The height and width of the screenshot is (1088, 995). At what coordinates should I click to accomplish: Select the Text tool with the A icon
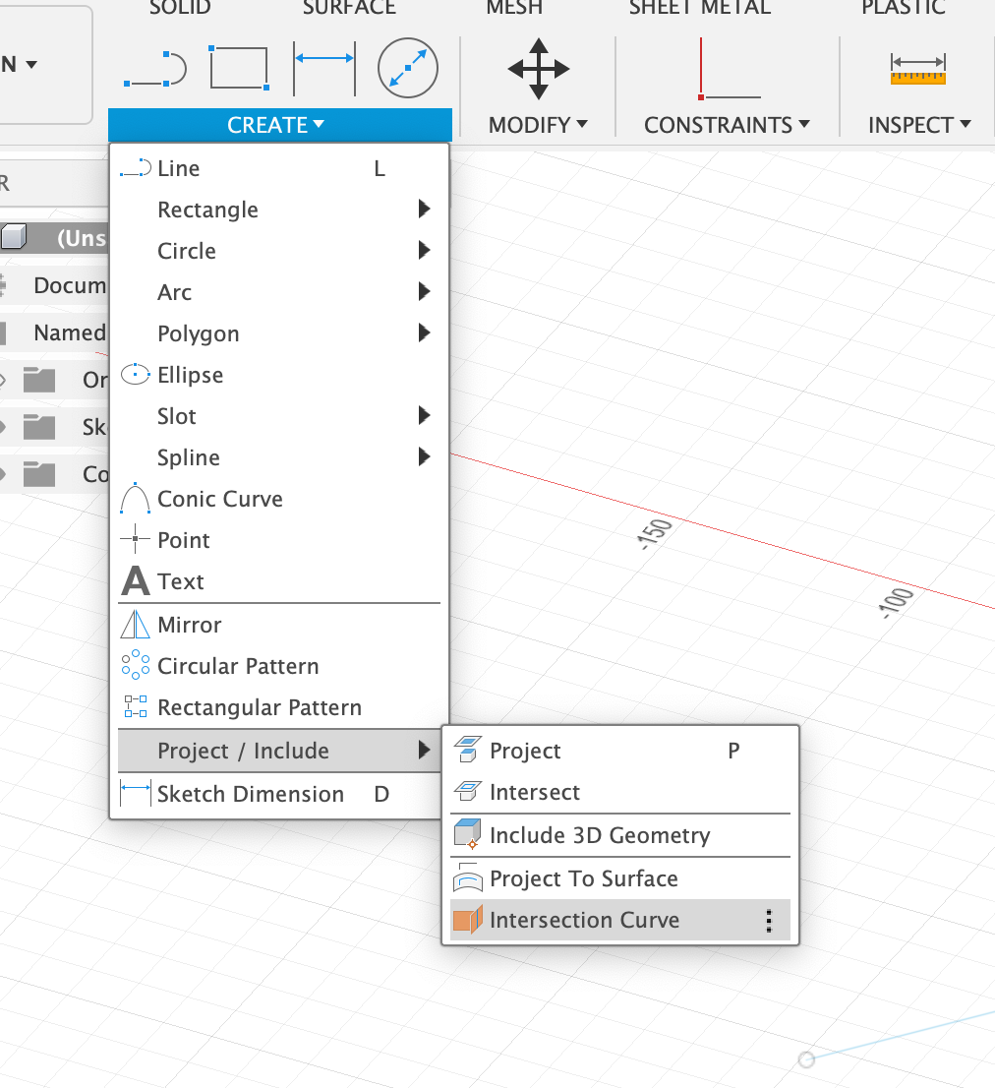click(182, 581)
